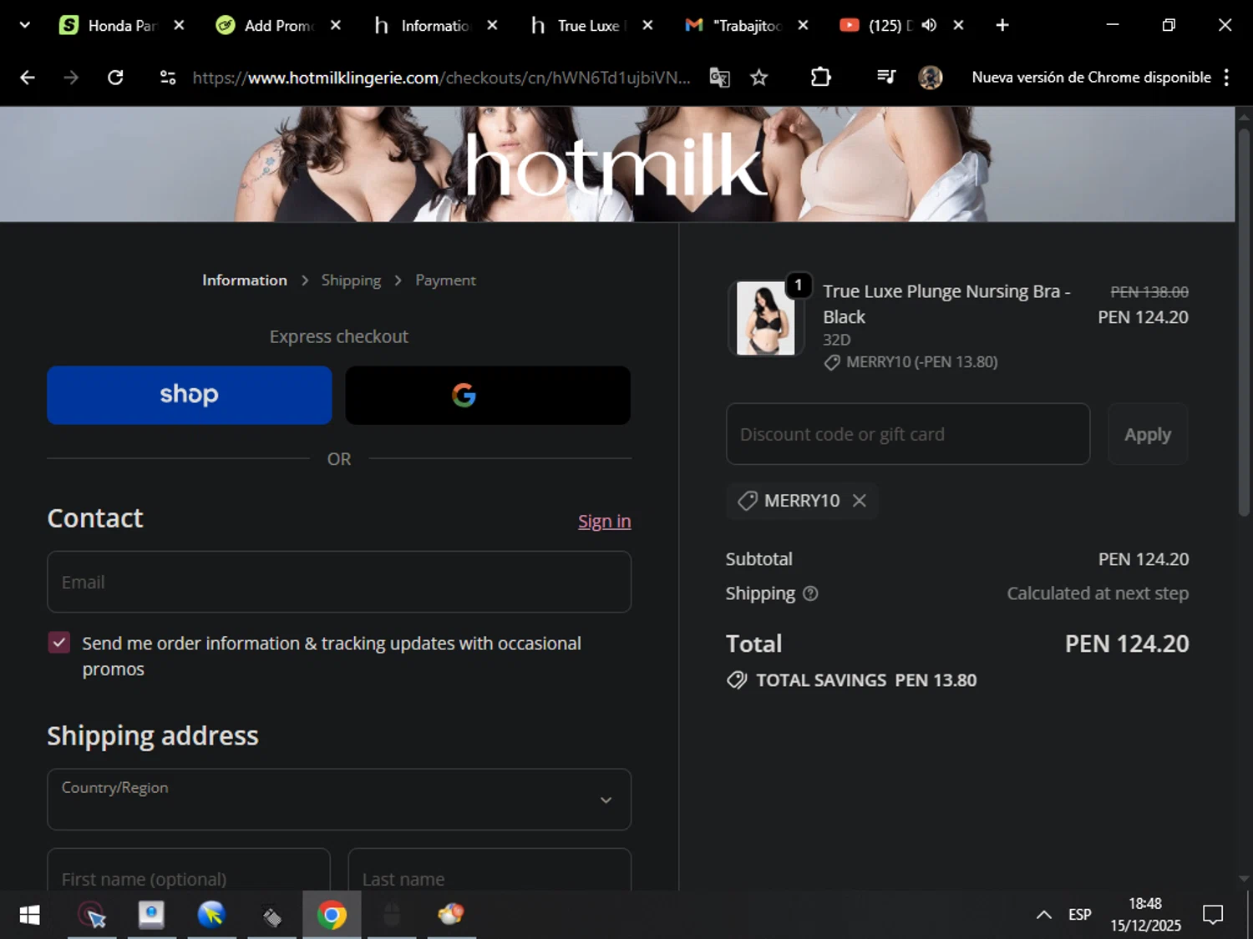Bookmark this page with the star
This screenshot has height=939, width=1253.
[x=758, y=78]
